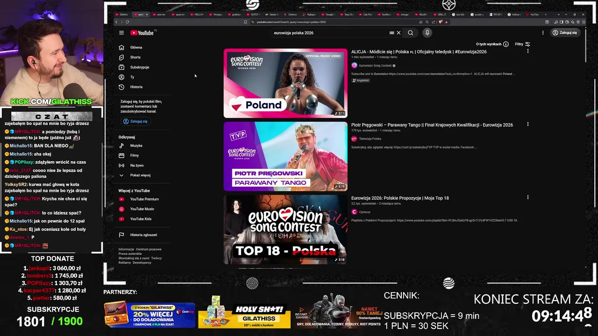Click Instant Gaming partner banner
The height and width of the screenshot is (336, 598).
pos(339,311)
